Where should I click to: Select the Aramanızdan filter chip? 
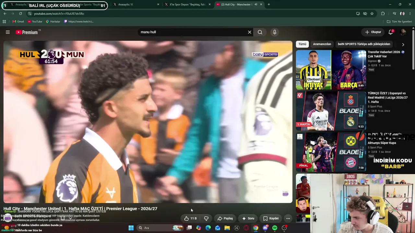322,44
